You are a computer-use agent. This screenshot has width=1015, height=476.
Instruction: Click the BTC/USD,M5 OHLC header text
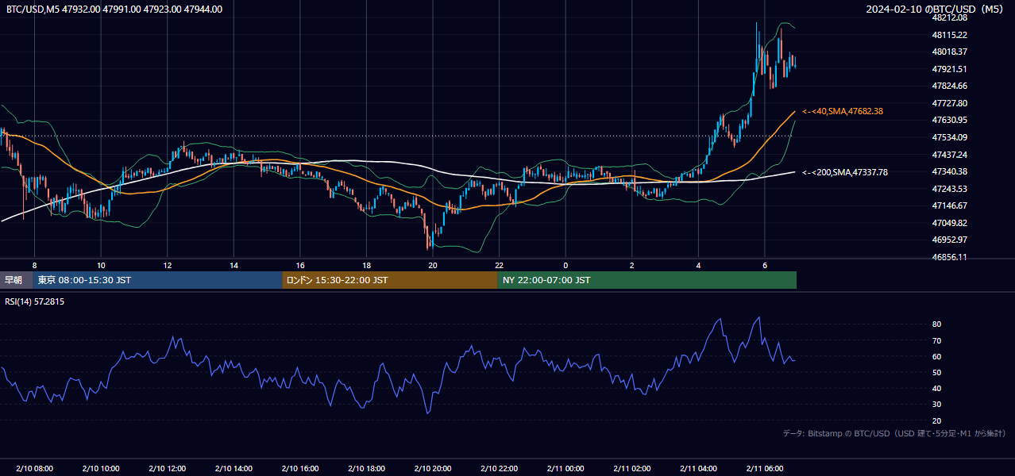[114, 10]
